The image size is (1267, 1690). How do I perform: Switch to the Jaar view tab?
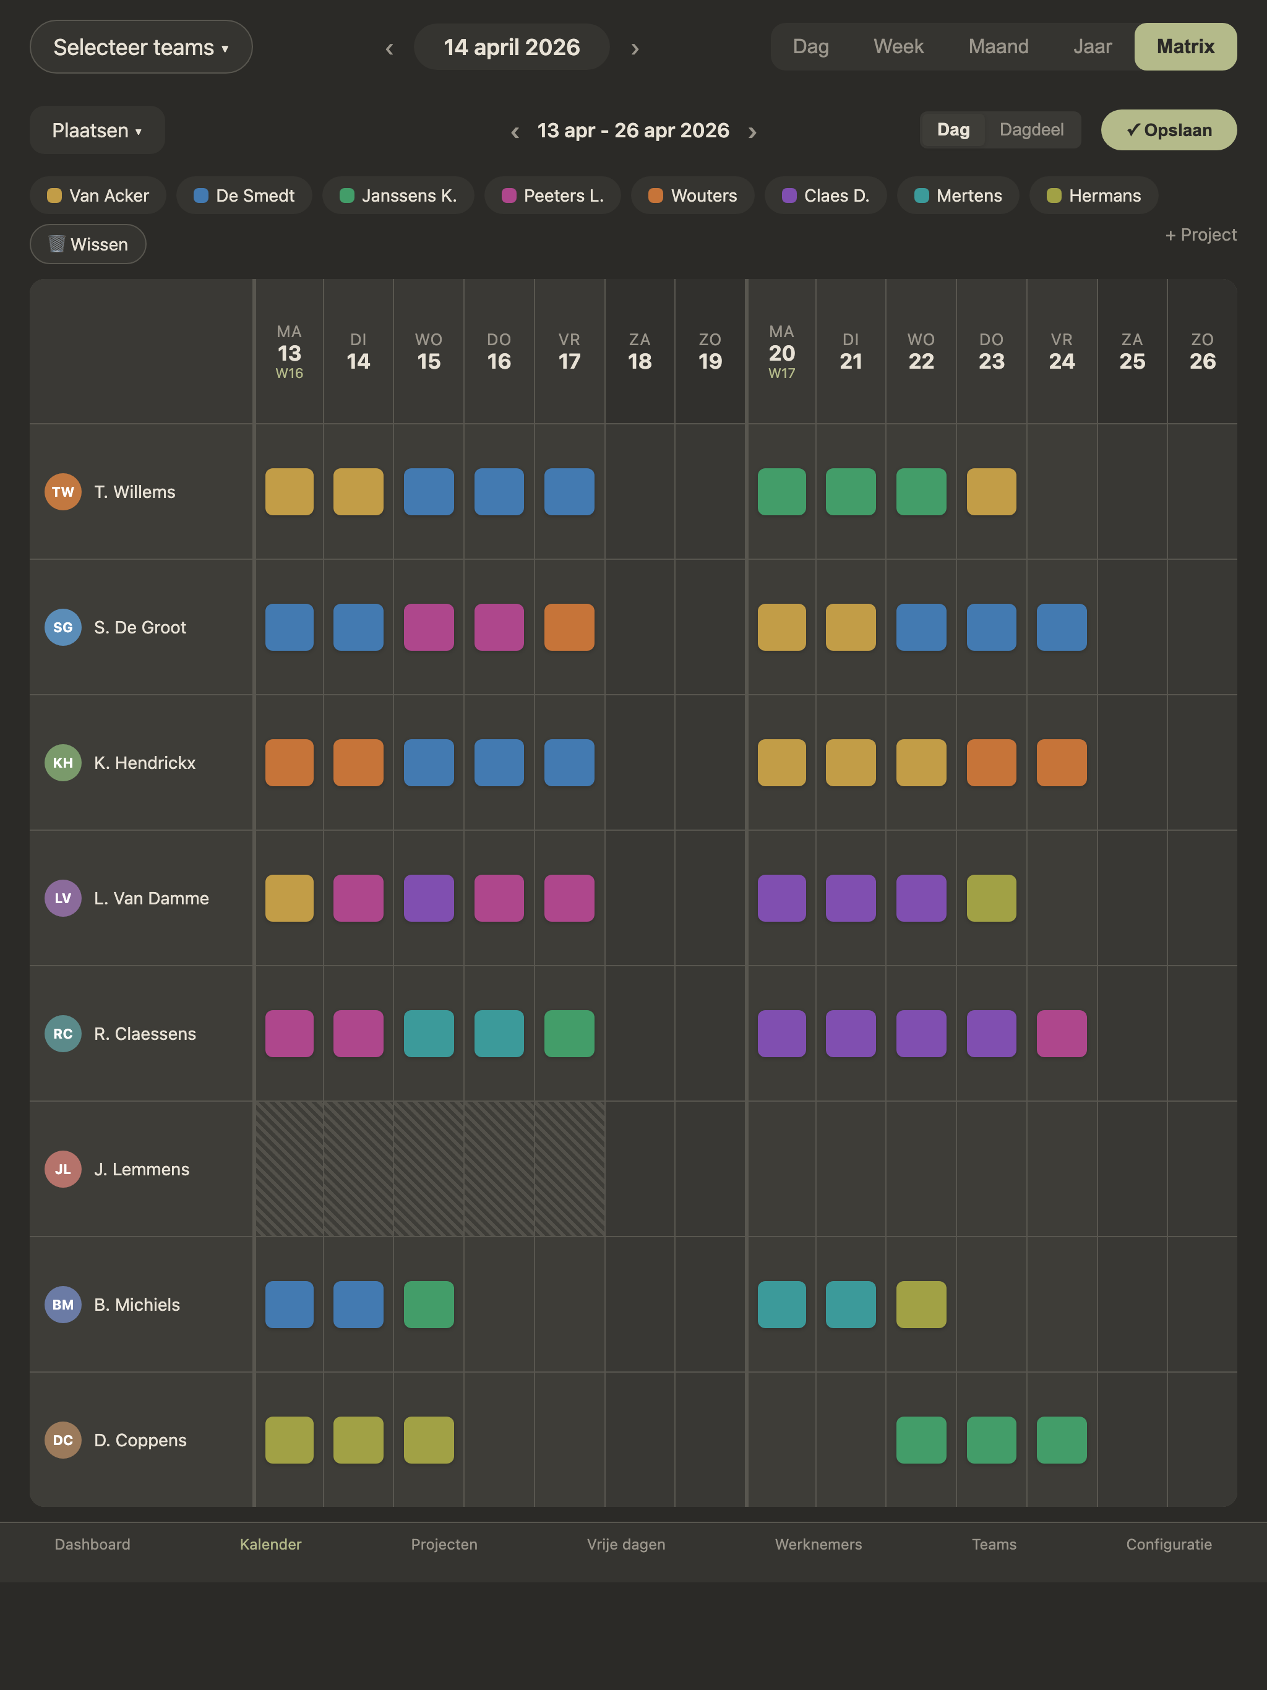(x=1092, y=46)
